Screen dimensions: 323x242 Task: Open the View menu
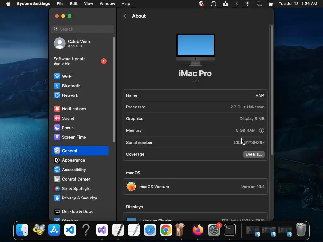click(88, 4)
